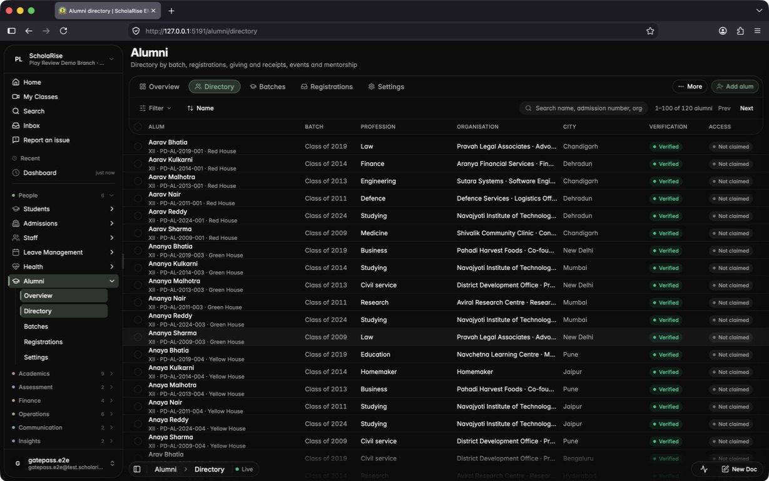Open a new browser tab
Image resolution: width=769 pixels, height=481 pixels.
171,11
